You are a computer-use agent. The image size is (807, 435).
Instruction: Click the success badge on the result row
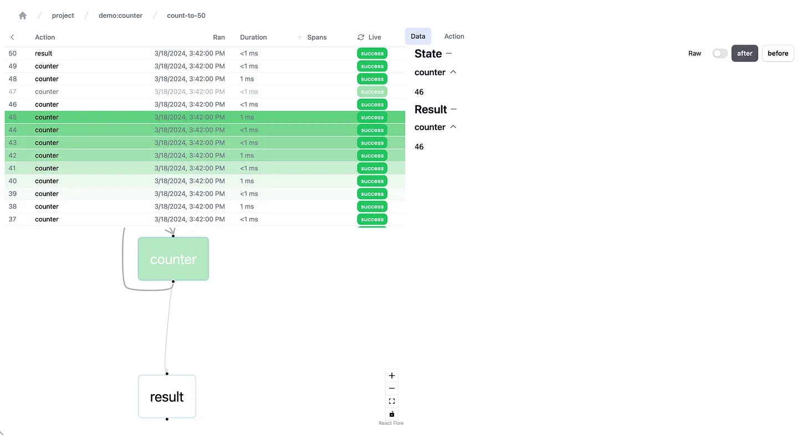[372, 53]
